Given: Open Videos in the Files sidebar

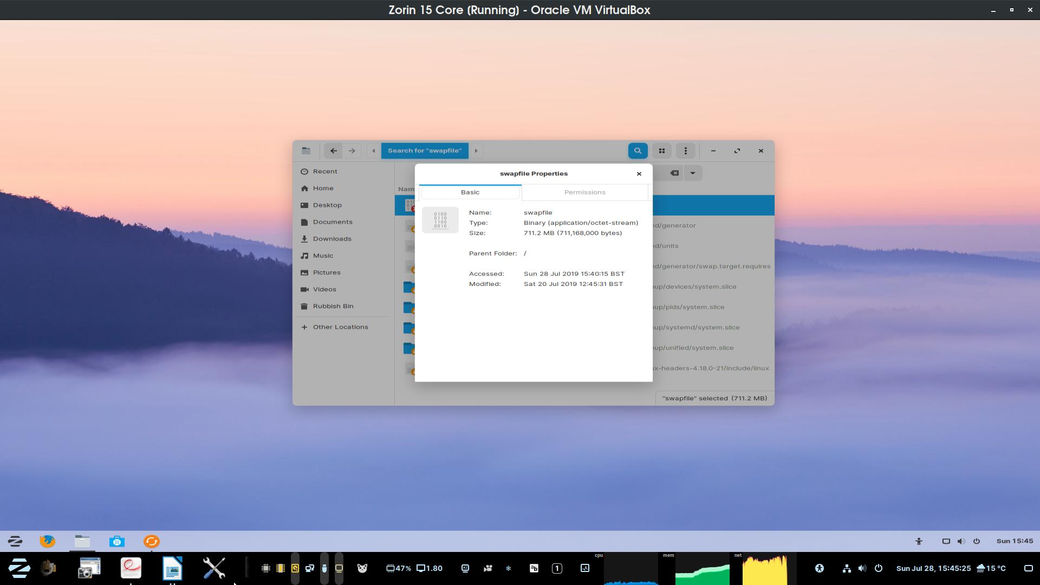Looking at the screenshot, I should (344, 289).
